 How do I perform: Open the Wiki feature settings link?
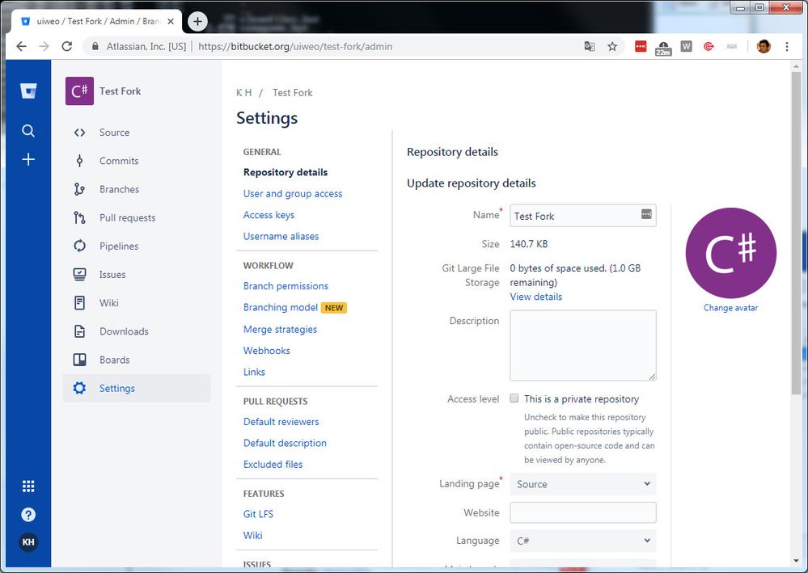252,535
